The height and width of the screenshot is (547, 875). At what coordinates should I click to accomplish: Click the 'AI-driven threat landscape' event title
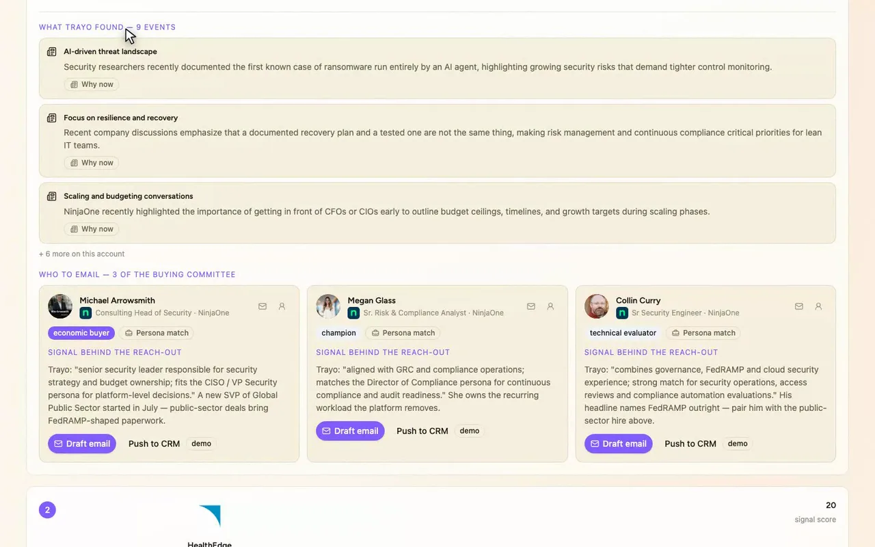[110, 52]
